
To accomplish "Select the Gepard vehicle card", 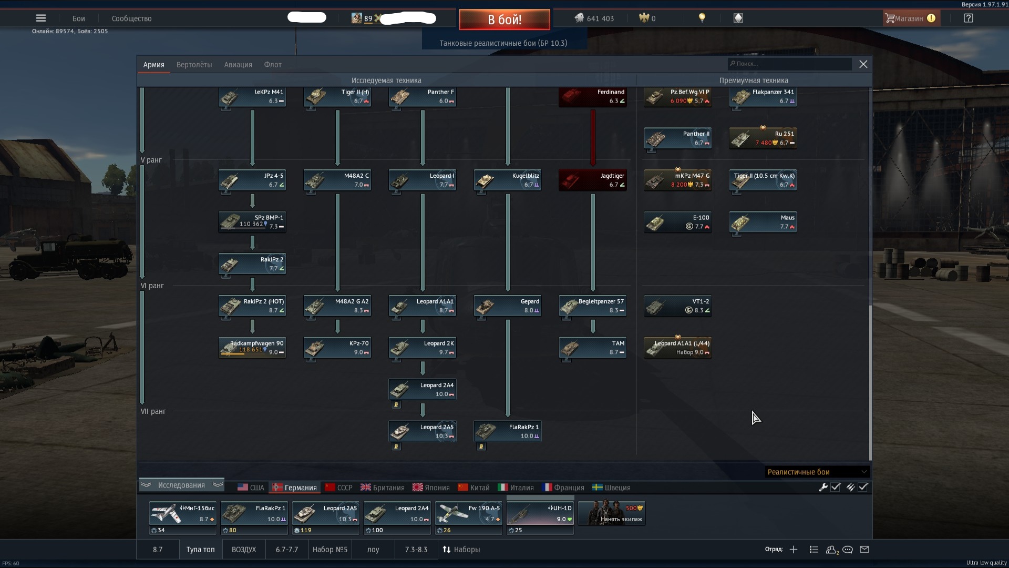I will pyautogui.click(x=508, y=306).
